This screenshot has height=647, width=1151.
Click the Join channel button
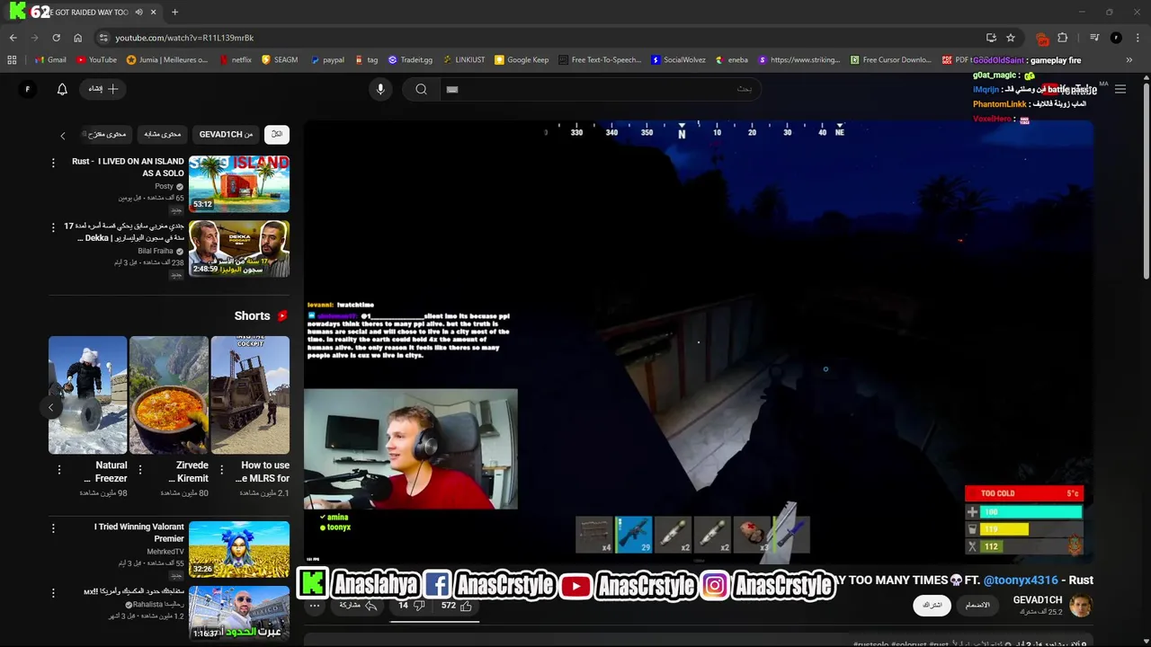click(977, 606)
